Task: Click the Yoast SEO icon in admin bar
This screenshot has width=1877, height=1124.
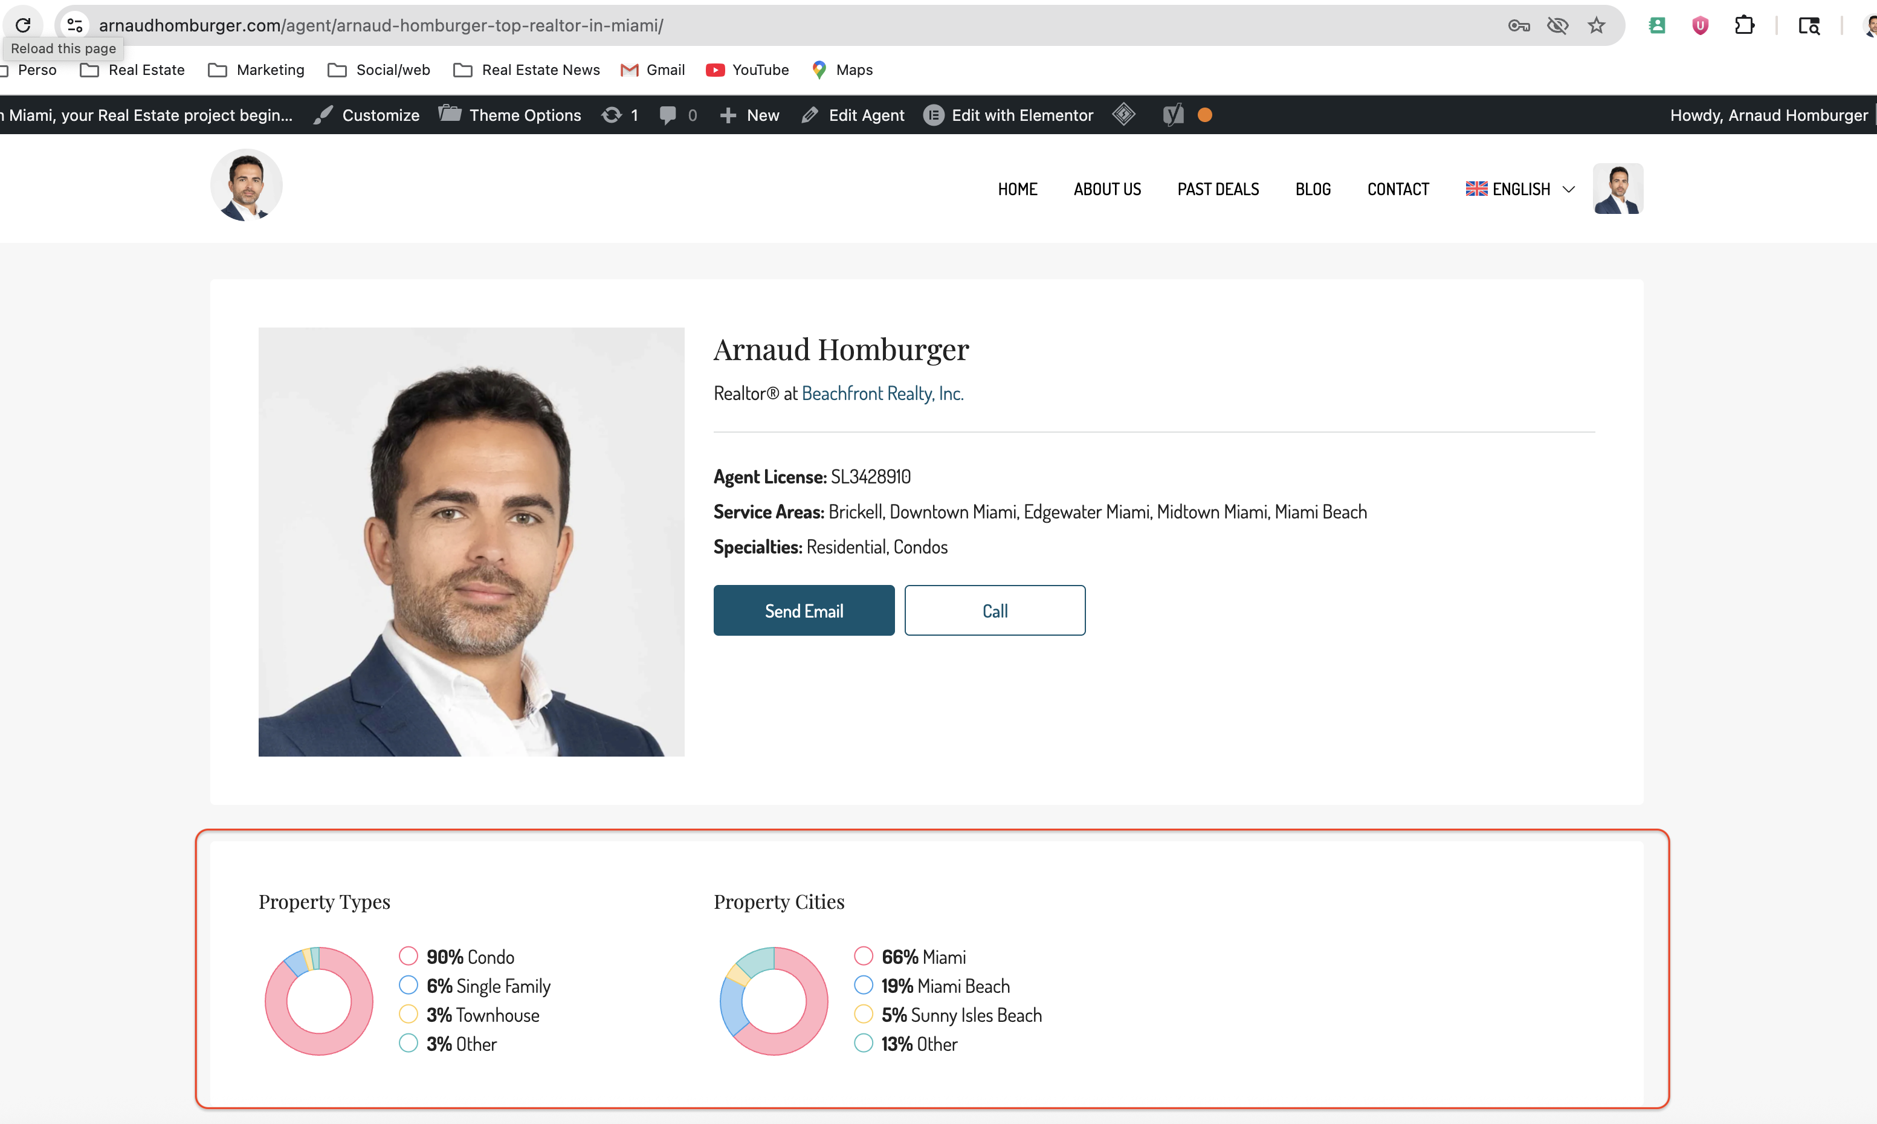Action: (x=1172, y=115)
